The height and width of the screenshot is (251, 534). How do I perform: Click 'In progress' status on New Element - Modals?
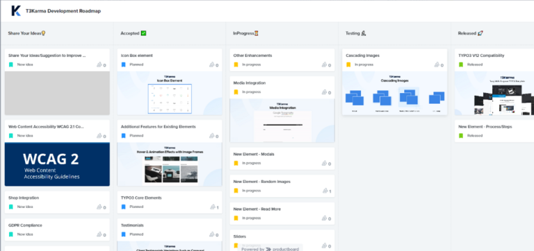251,164
